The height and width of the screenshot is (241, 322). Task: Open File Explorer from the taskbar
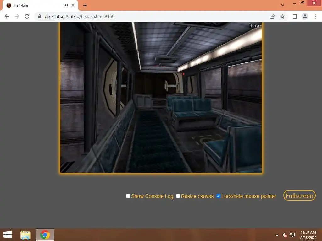25,235
